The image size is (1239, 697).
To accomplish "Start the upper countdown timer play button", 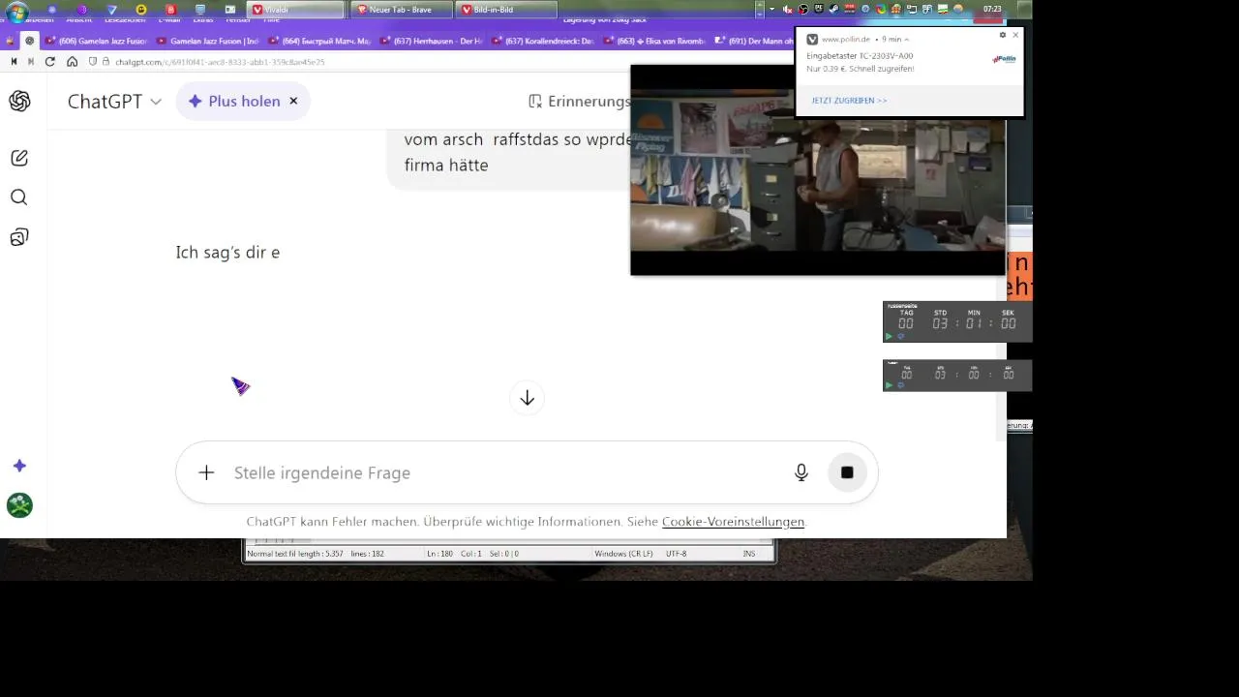I will pyautogui.click(x=890, y=336).
